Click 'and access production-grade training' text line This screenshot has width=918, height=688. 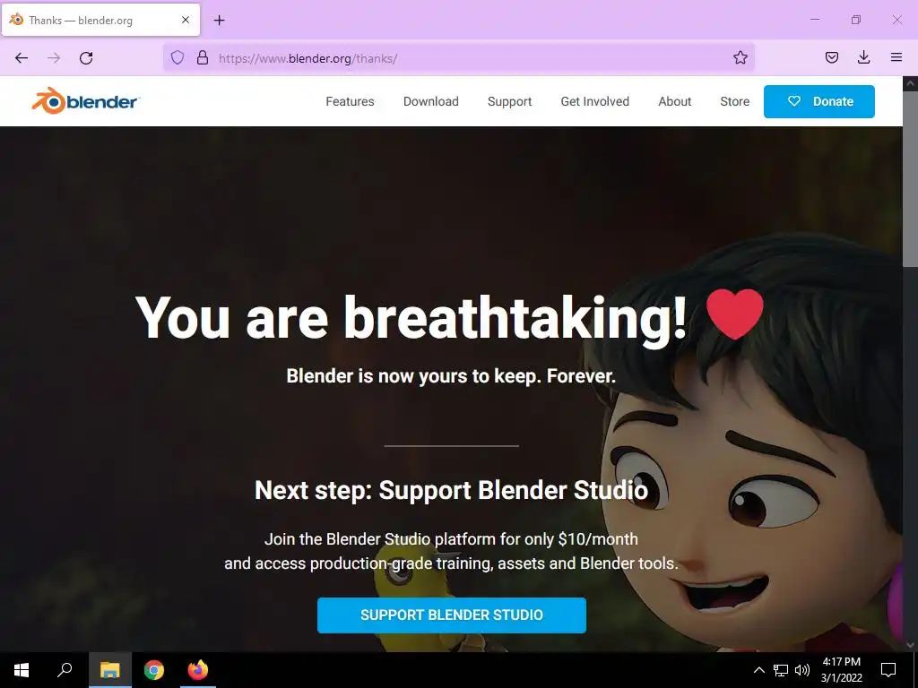coord(452,563)
